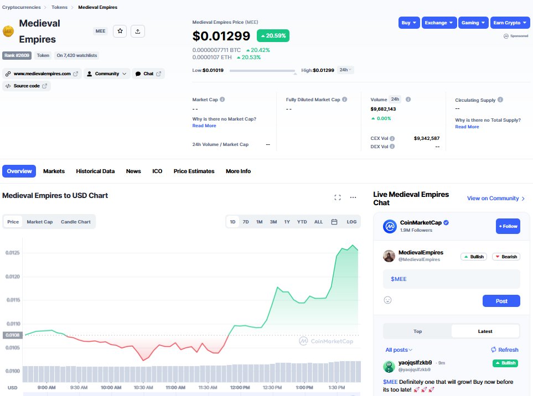This screenshot has width=533, height=396.
Task: Open the Exchange dropdown
Action: click(x=439, y=23)
